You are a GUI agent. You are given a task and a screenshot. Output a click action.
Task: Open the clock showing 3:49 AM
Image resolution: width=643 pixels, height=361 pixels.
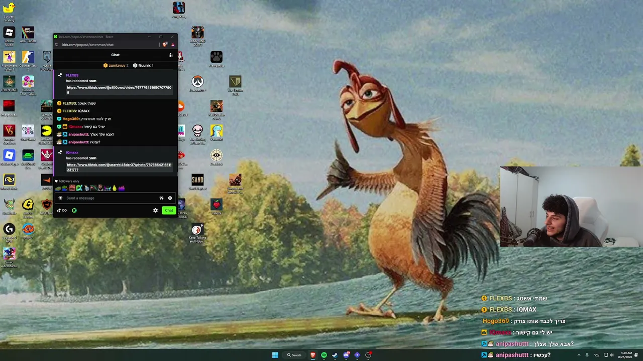[626, 355]
